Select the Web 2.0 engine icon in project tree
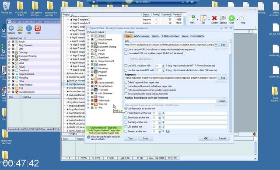280x170 pixels. 96,104
